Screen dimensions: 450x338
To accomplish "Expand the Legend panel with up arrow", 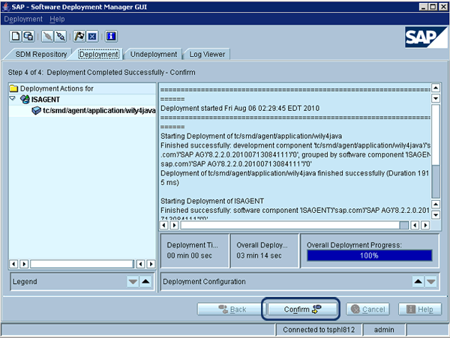I will (x=145, y=282).
